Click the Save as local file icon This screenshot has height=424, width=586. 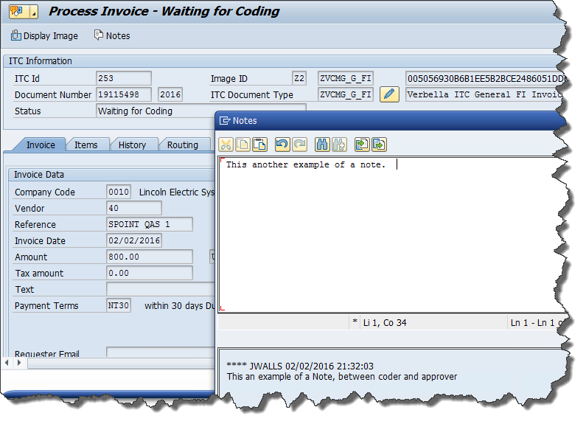click(x=379, y=145)
